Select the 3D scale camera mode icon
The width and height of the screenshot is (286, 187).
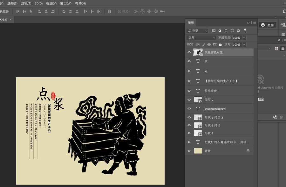coord(162,11)
